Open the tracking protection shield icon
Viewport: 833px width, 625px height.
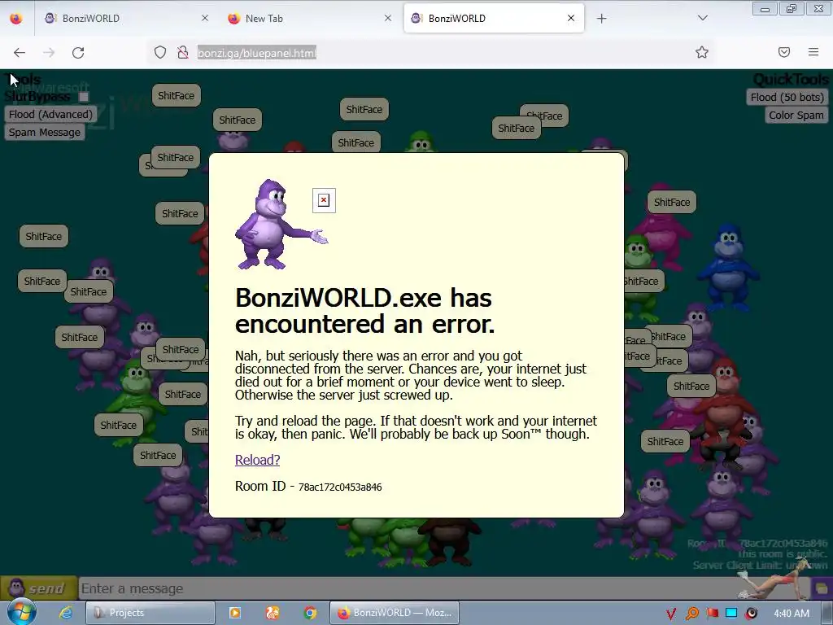(160, 52)
